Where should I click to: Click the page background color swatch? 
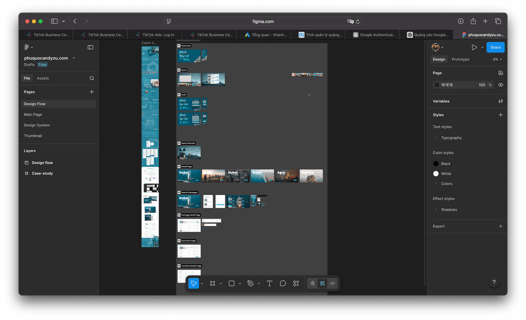coord(437,85)
